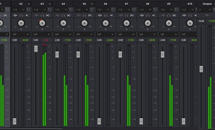Open the Off automation dropdown on track A9
Image resolution: width=215 pixels, height=130 pixels.
click(x=168, y=35)
